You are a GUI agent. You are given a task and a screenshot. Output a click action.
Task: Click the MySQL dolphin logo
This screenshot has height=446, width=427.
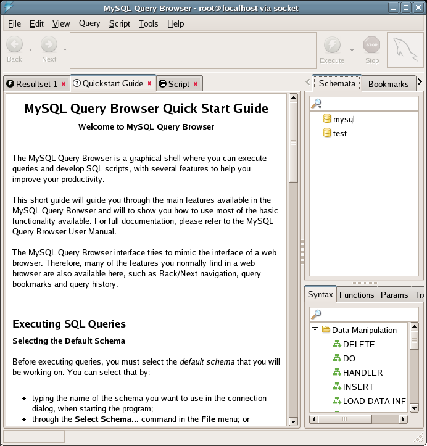(x=405, y=50)
